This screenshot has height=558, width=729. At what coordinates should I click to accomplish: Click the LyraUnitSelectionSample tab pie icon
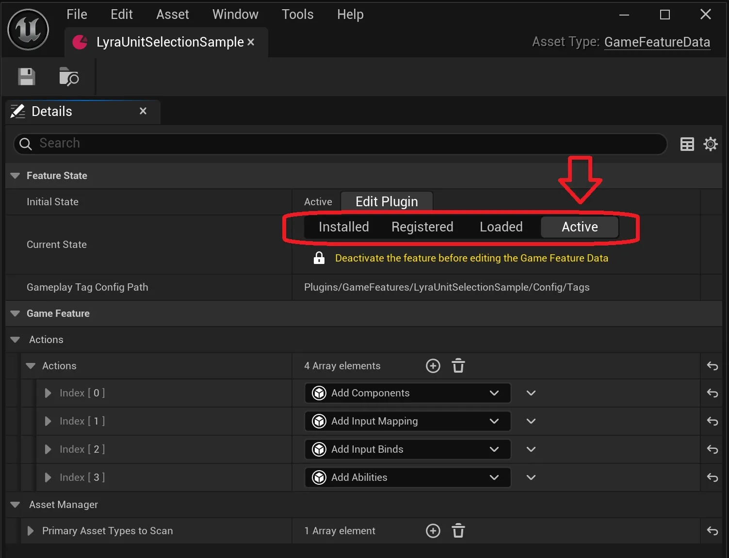click(80, 42)
